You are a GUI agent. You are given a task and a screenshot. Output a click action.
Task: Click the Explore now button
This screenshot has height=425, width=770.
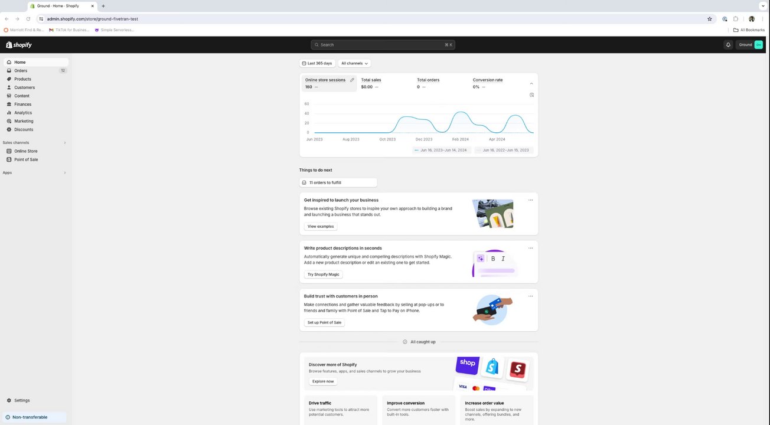323,381
